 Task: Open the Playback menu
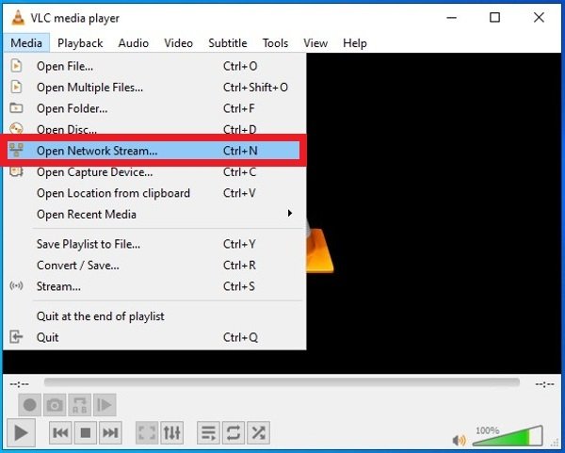point(80,43)
